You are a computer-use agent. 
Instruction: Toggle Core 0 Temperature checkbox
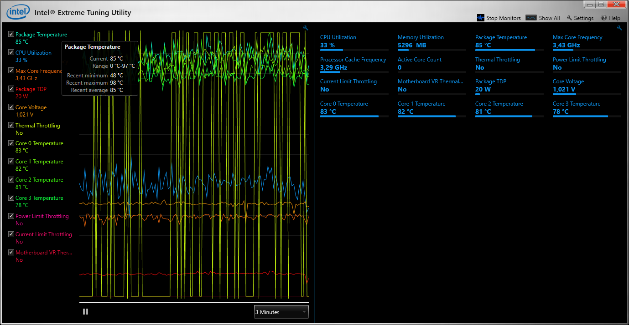tap(11, 143)
